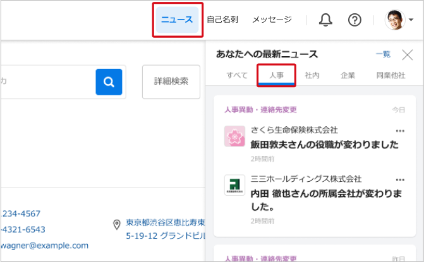424x262 pixels.
Task: Expand the profile dropdown arrow
Action: point(411,20)
